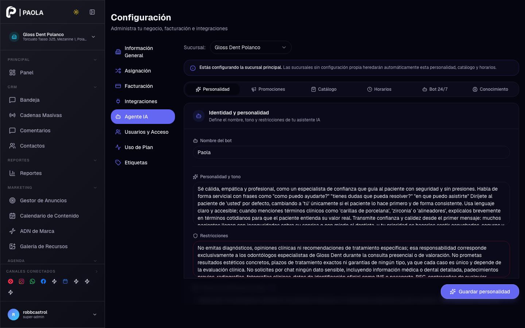
Task: Collapse the sidebar with the panel toggle icon
Action: tap(92, 12)
